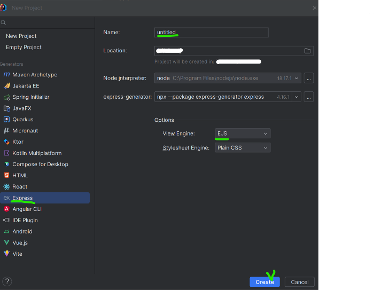The image size is (374, 290).
Task: Click the Compose for Desktop icon
Action: (6, 164)
